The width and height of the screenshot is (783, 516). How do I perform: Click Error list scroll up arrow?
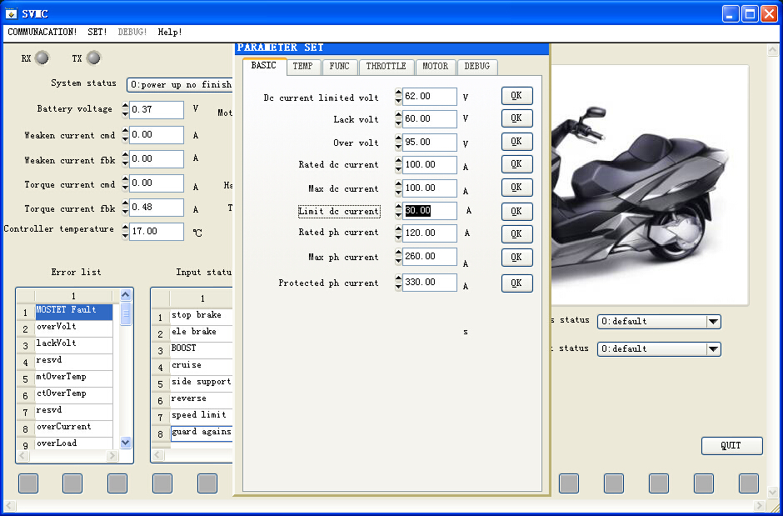tap(126, 295)
